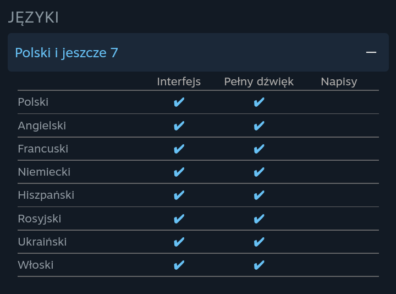Click Polski interface checkmark
This screenshot has width=396, height=294.
pos(179,102)
